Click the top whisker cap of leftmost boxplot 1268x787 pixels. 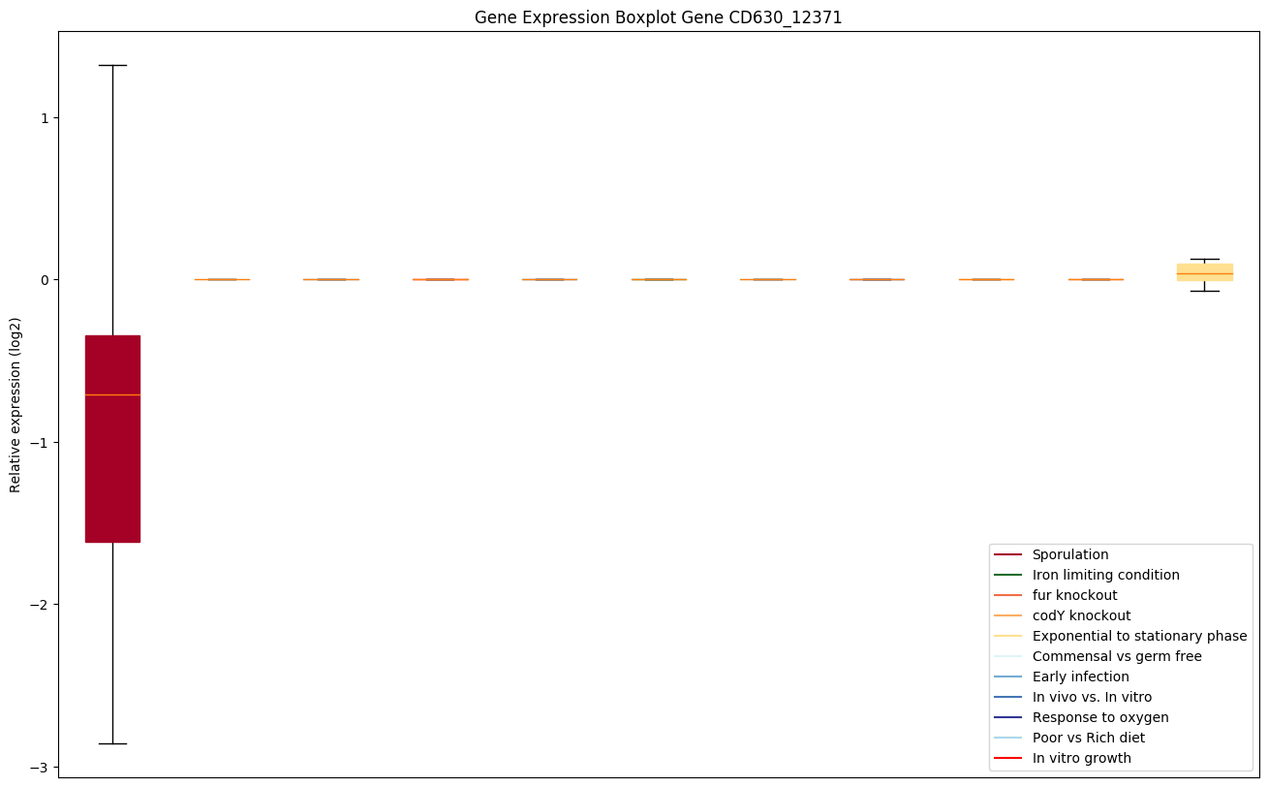(113, 66)
